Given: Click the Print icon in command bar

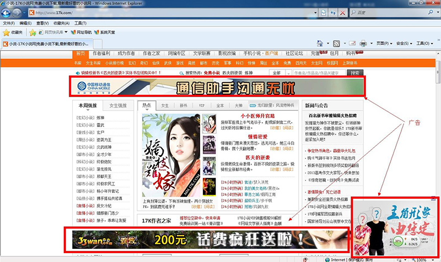Looking at the screenshot, I should pyautogui.click(x=364, y=43).
